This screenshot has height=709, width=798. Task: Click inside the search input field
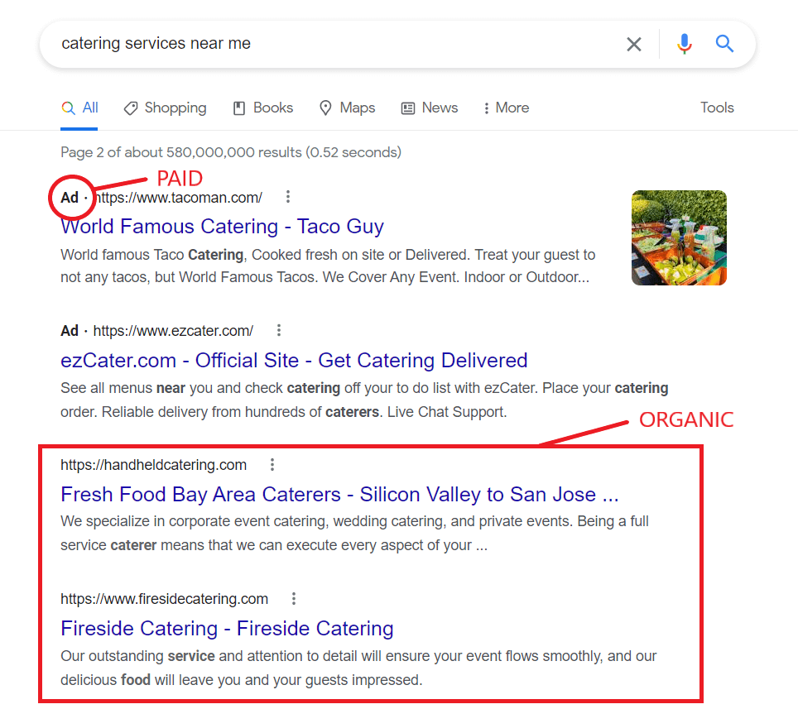click(331, 43)
